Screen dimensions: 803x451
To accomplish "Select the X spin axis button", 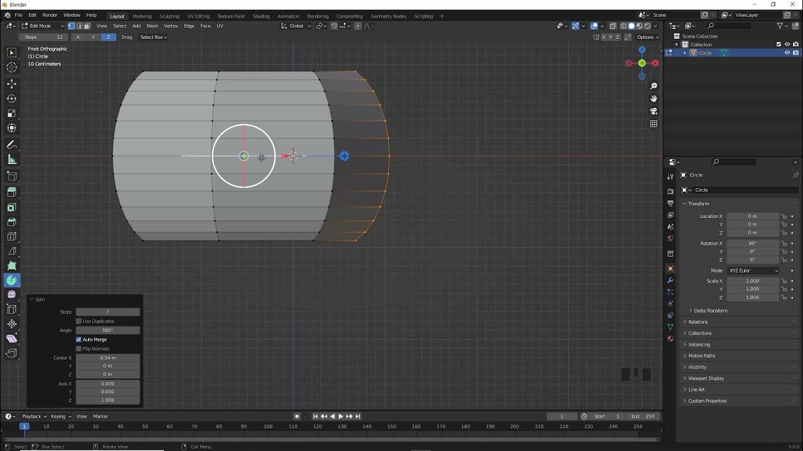I will click(78, 37).
